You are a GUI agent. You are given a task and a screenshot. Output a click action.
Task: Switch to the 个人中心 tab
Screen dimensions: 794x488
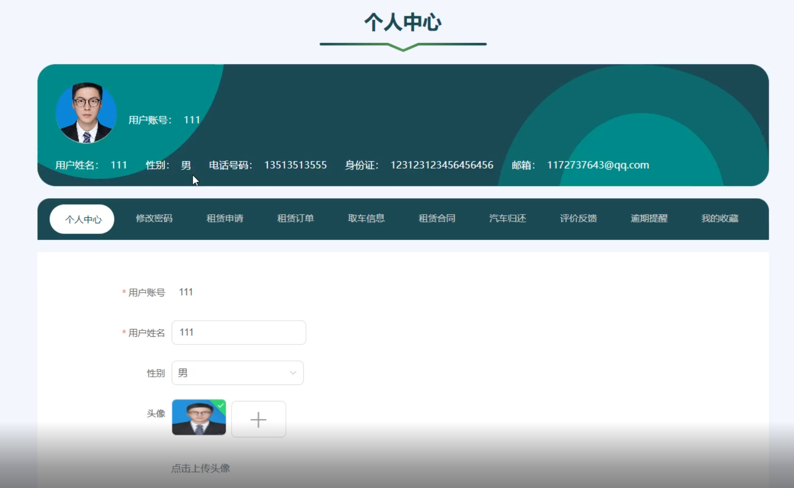click(x=82, y=219)
